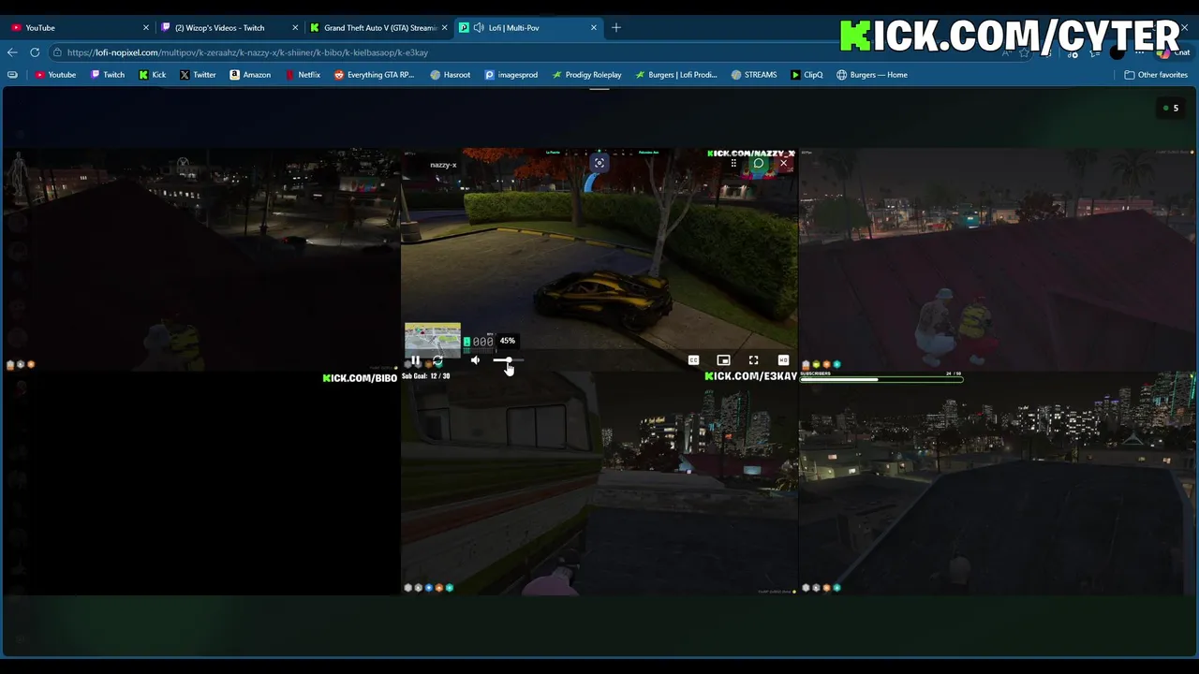Open Everything GTA RP bookmark
This screenshot has width=1199, height=674.
[x=374, y=75]
